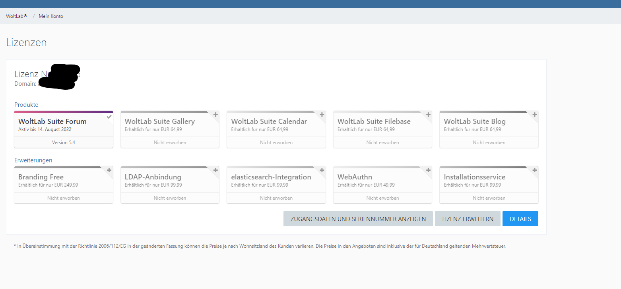The width and height of the screenshot is (621, 289).
Task: Click the plus icon on elasticsearch-Integration
Action: (x=322, y=170)
